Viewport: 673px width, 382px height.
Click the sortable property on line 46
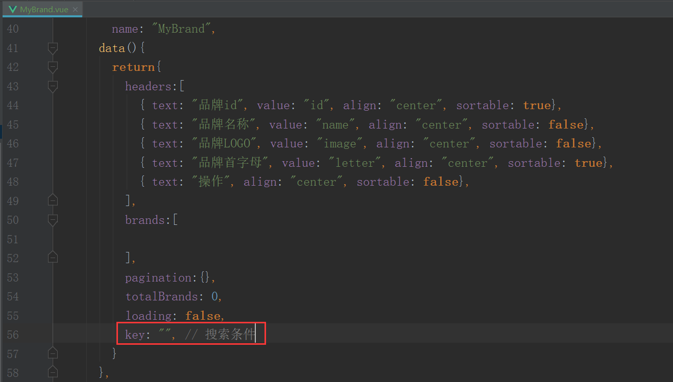(x=516, y=144)
